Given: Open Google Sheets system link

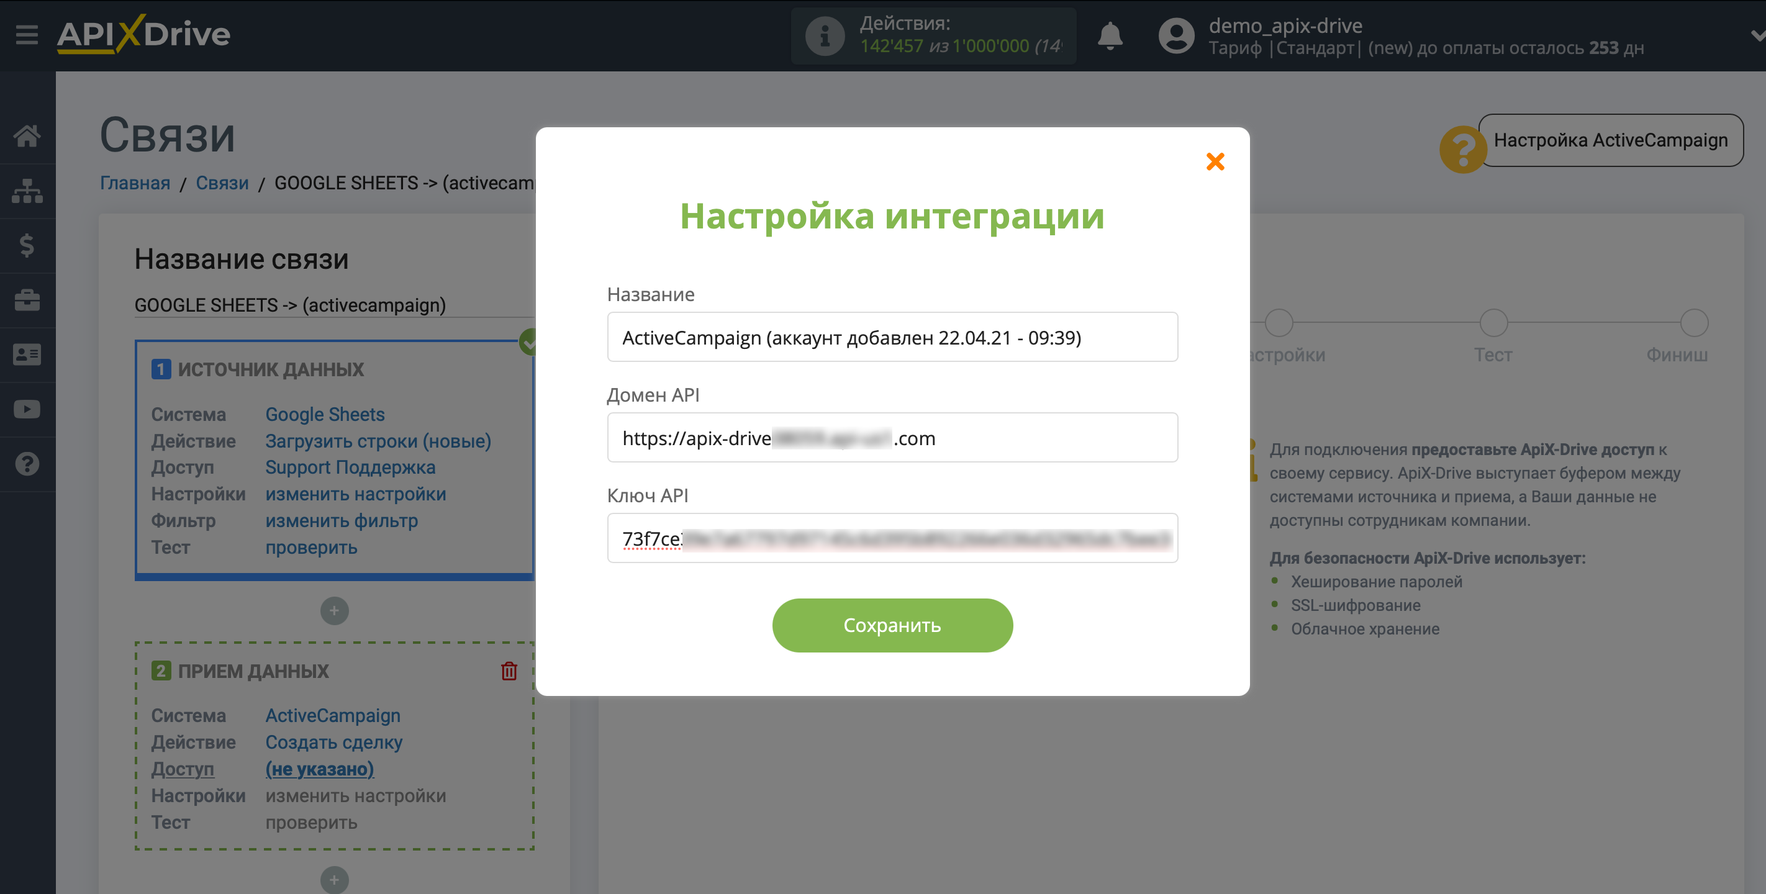Looking at the screenshot, I should coord(325,414).
